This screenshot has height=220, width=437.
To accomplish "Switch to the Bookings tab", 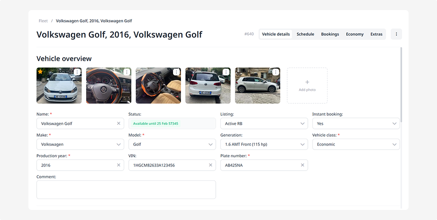I will 330,34.
